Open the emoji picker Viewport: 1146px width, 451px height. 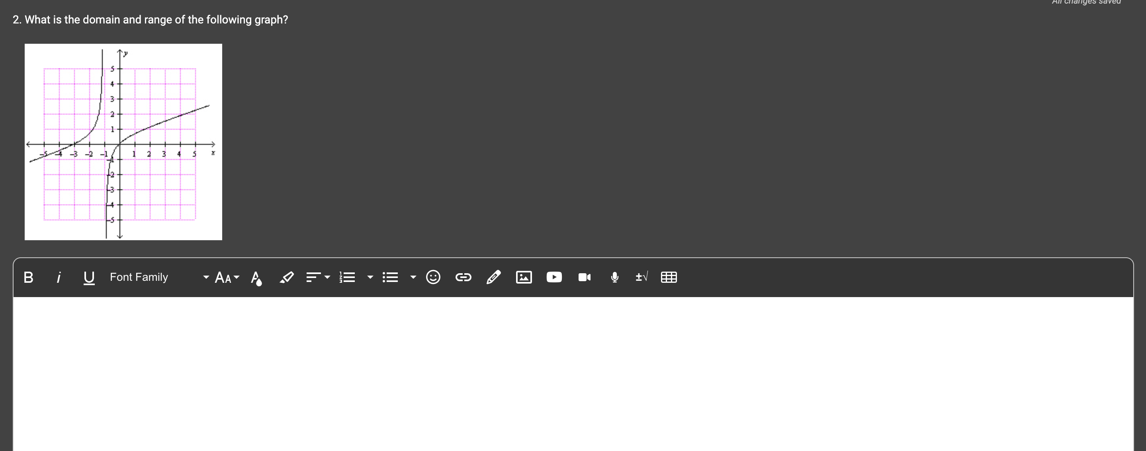coord(433,277)
